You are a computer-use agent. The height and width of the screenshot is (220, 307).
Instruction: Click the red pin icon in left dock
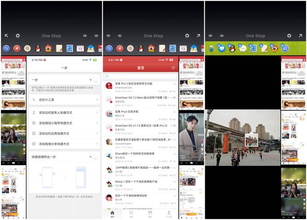(x=17, y=48)
